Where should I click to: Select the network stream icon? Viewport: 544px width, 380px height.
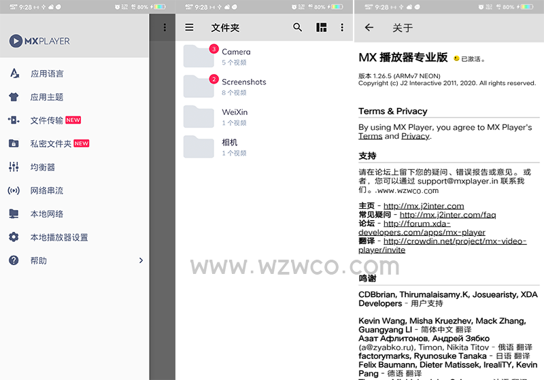click(14, 190)
